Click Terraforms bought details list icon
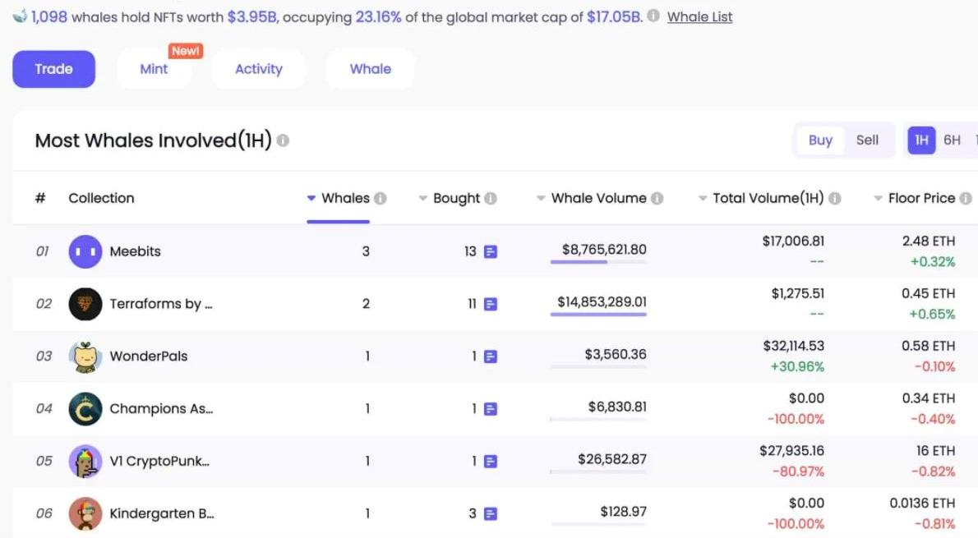This screenshot has width=978, height=538. tap(491, 304)
